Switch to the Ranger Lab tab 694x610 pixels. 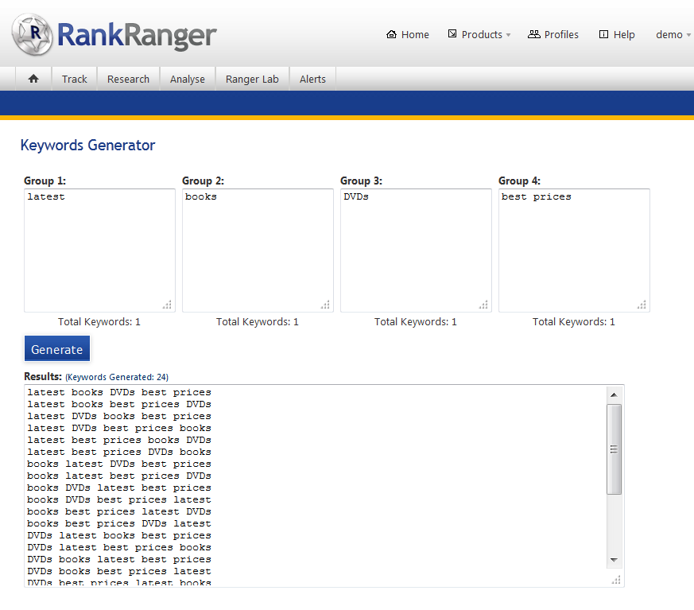point(252,79)
